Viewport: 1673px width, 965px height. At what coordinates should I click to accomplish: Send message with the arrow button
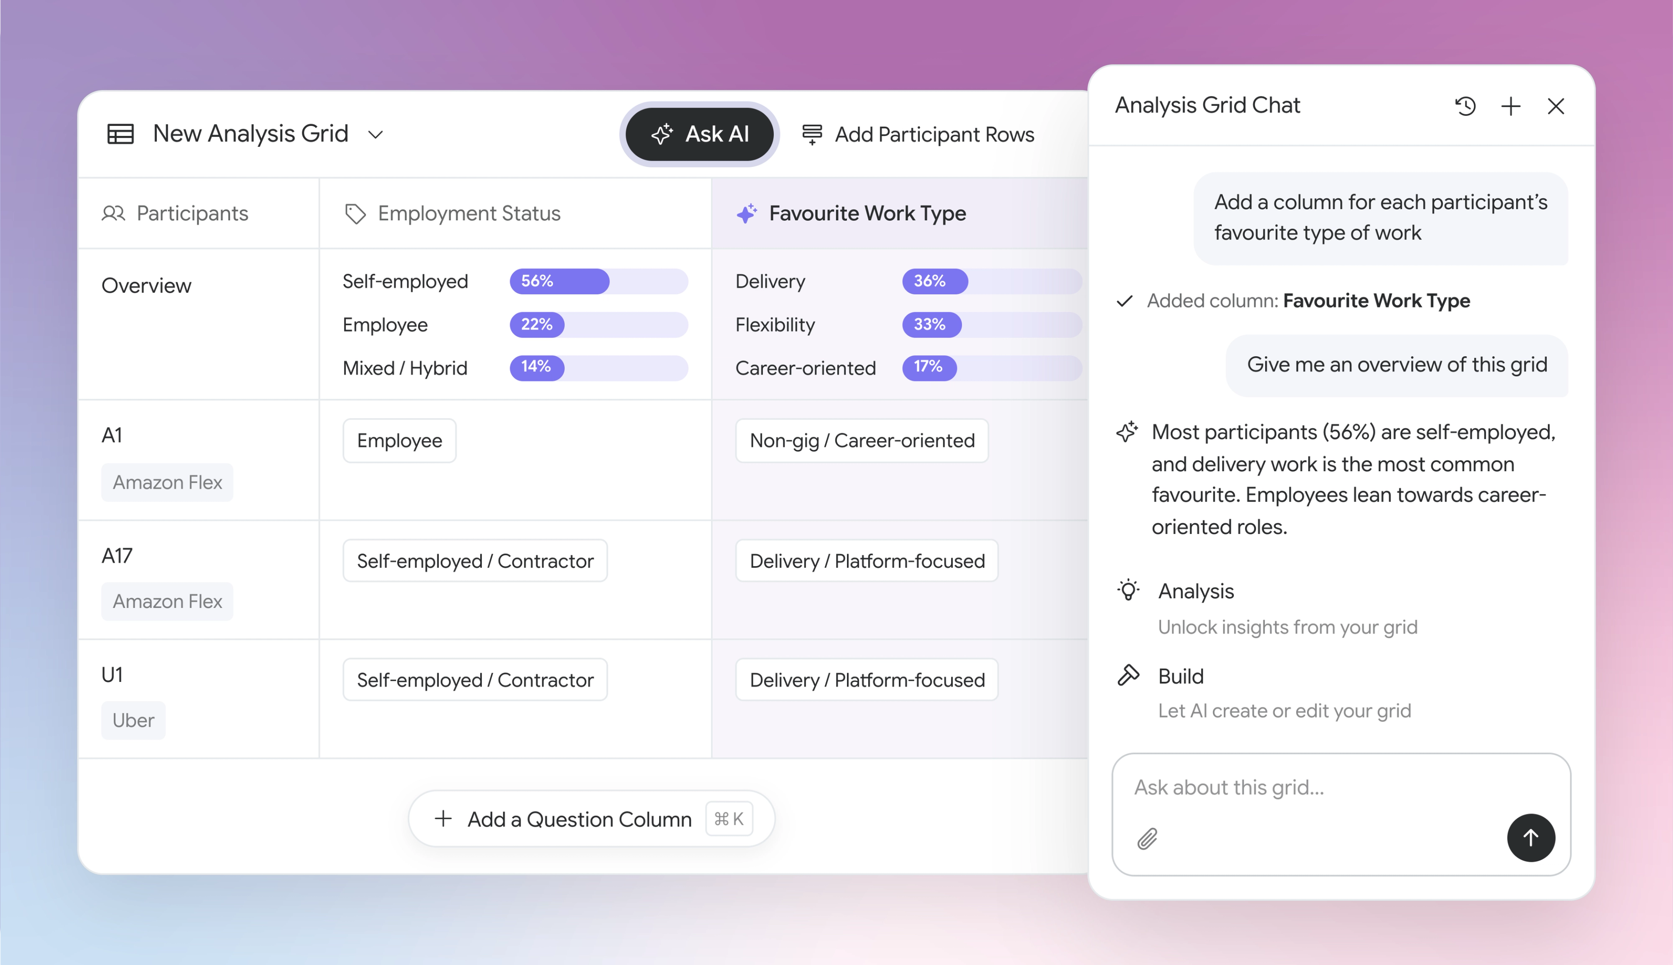1531,838
